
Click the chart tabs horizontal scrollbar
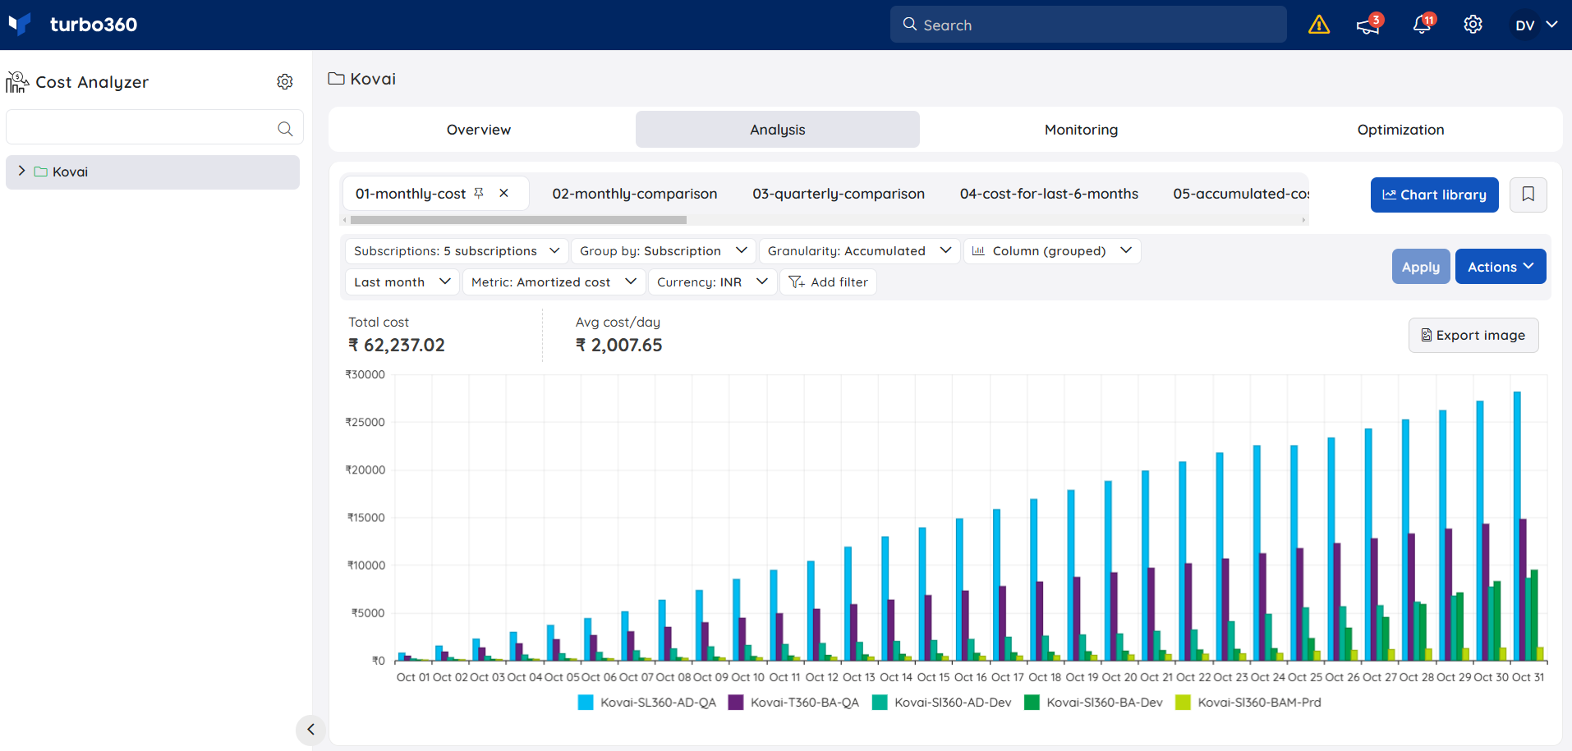coord(518,220)
